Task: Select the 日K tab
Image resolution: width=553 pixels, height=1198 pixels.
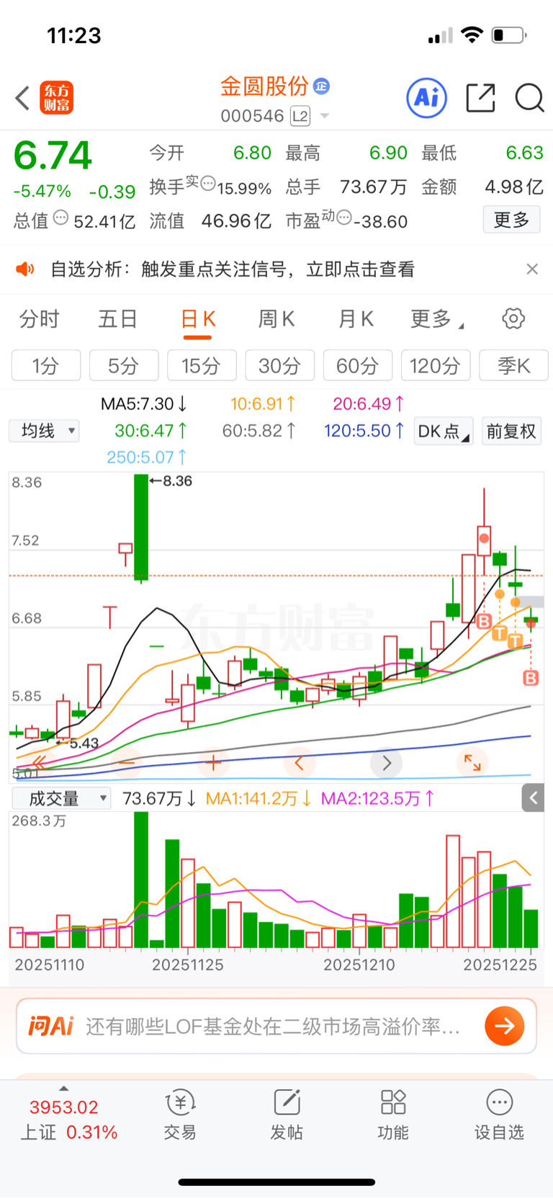Action: 198,319
